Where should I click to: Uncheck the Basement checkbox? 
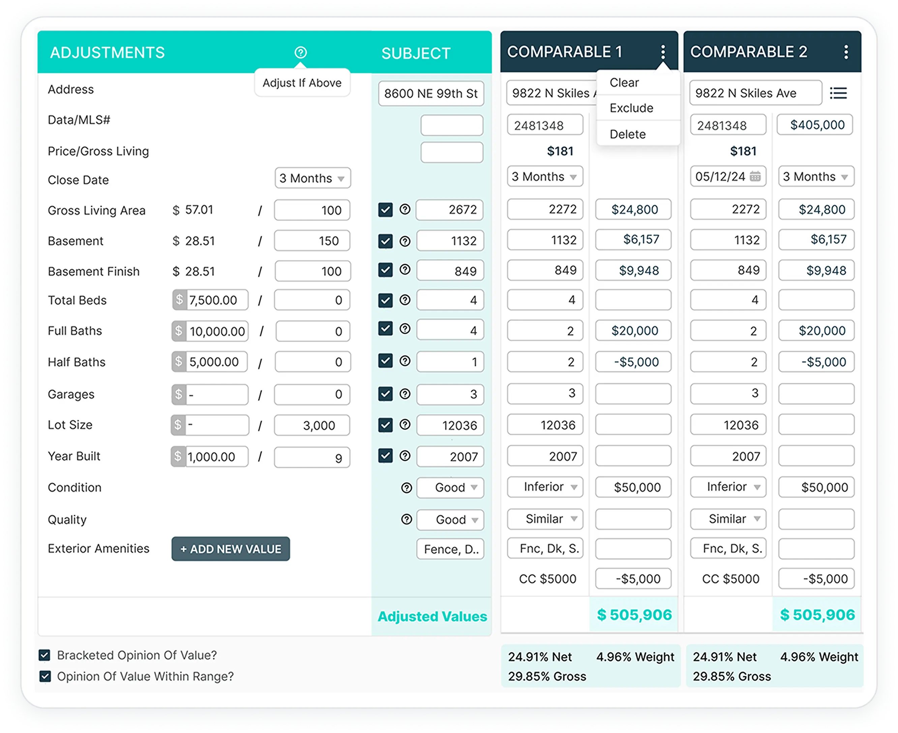[x=385, y=241]
